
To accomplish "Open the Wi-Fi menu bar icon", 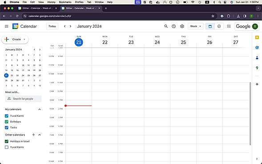I will click(x=193, y=2).
